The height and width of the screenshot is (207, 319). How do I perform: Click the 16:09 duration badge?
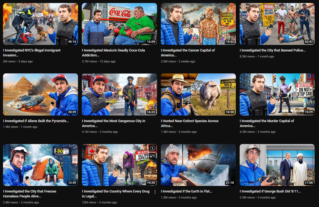pyautogui.click(x=151, y=42)
